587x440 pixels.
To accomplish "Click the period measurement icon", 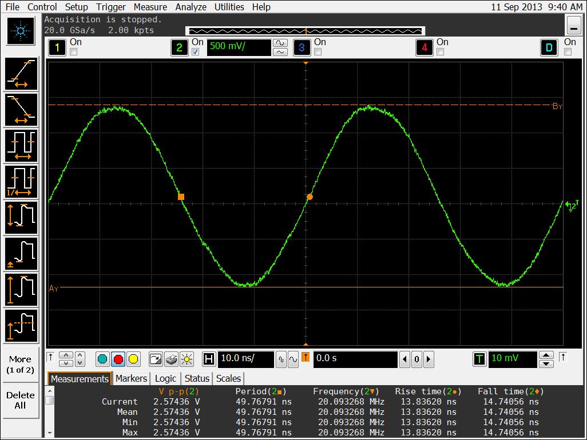I will (21, 145).
